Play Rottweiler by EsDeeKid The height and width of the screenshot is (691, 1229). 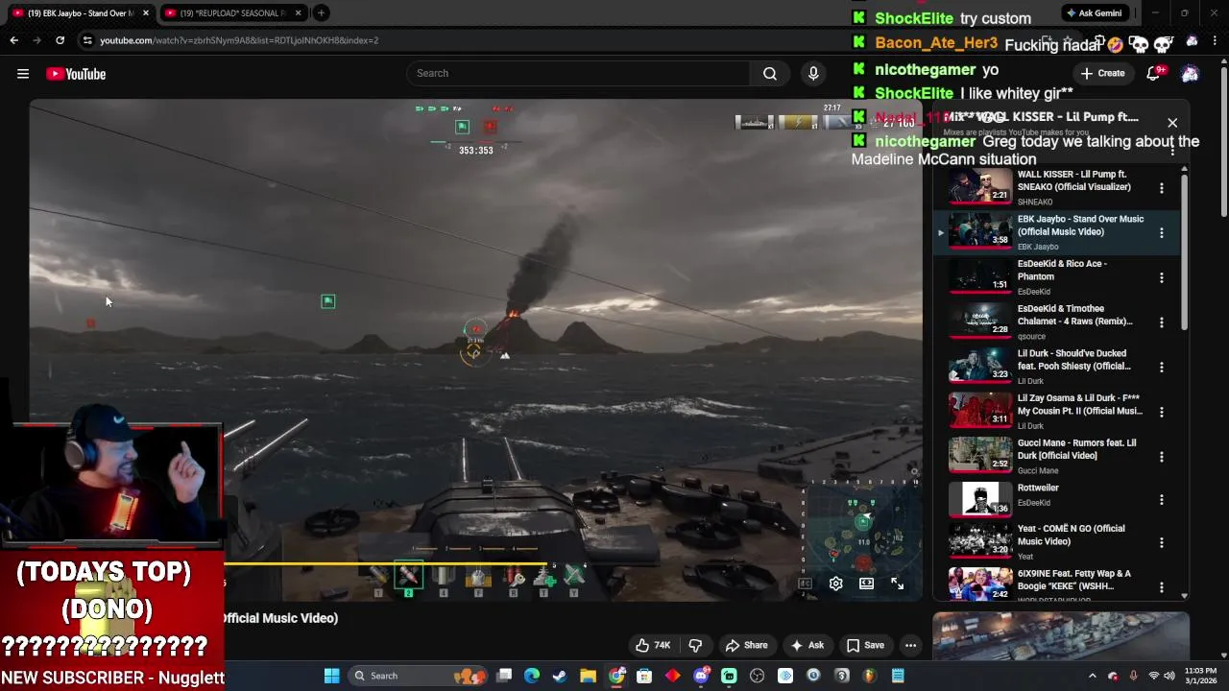pyautogui.click(x=980, y=499)
